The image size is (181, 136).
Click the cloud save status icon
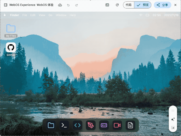click(60, 5)
